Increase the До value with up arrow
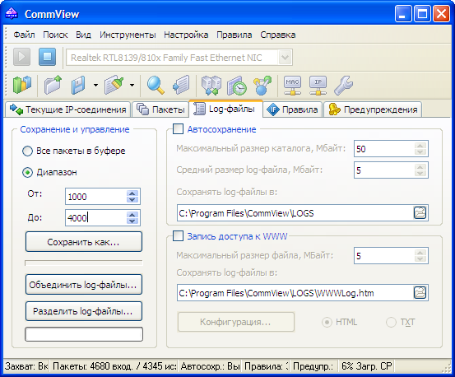Viewport: 455px width, 377px height. point(132,215)
